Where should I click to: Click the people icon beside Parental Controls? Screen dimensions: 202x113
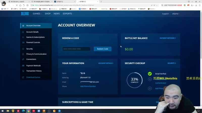[x=23, y=42]
